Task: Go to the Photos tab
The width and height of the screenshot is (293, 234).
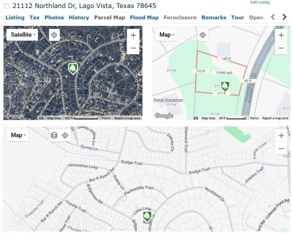Action: point(54,17)
